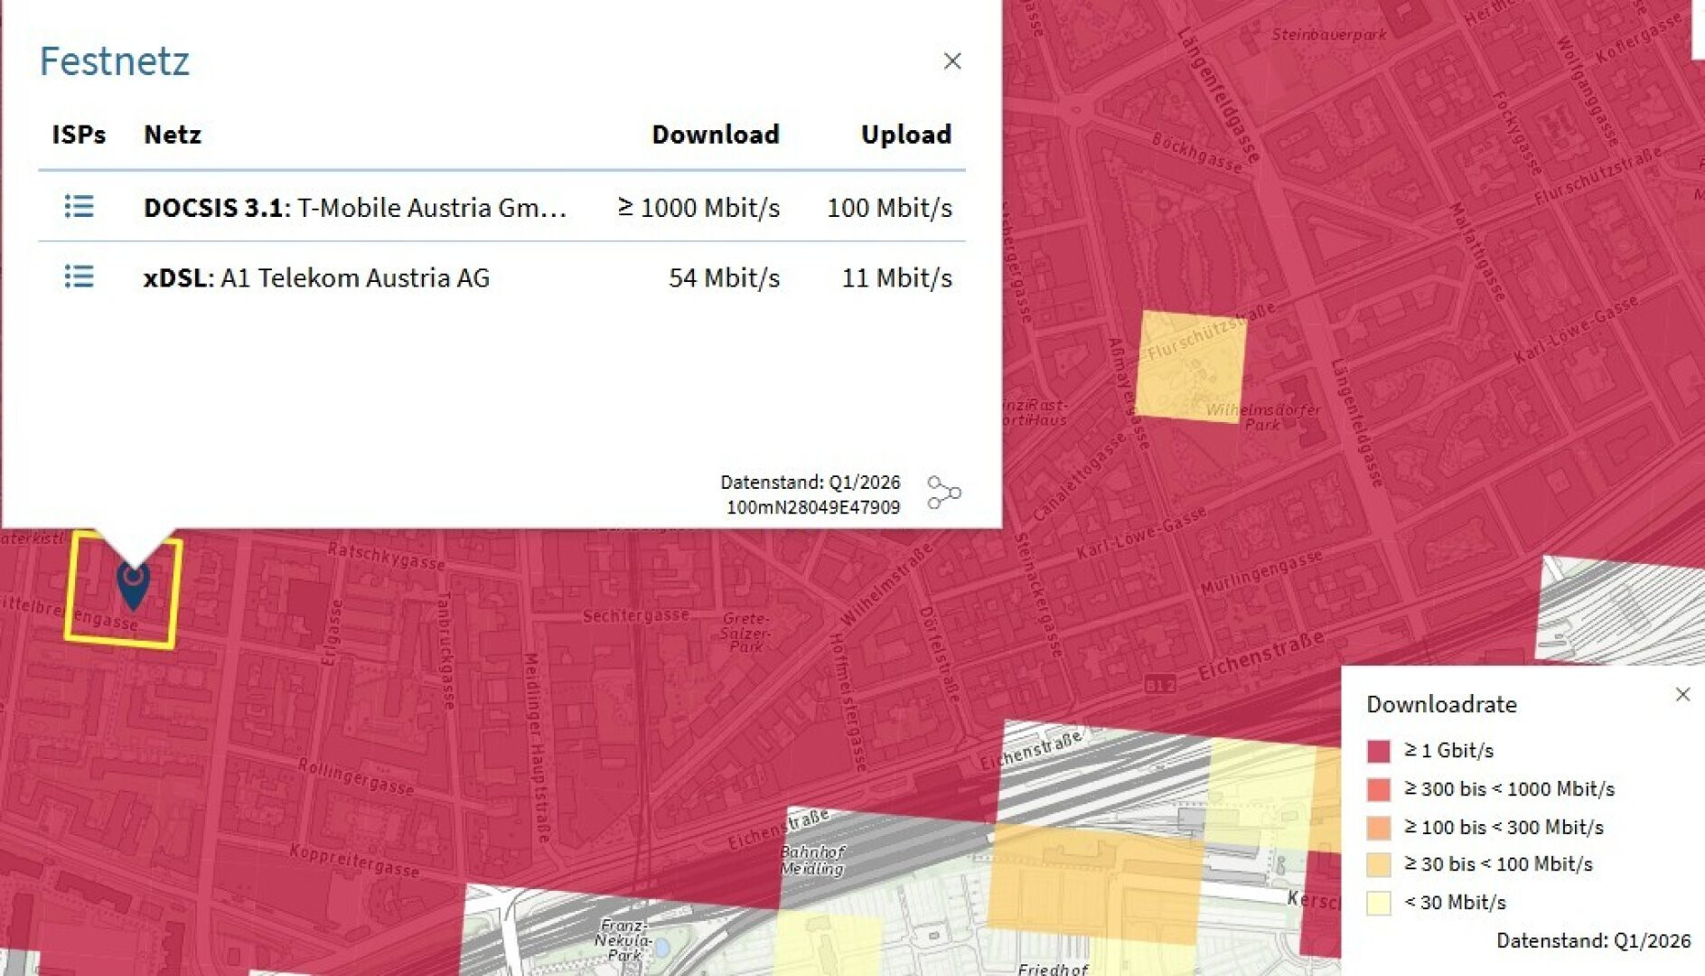The height and width of the screenshot is (976, 1705).
Task: Click the ≥ 300 bis < 1000 Mbit/s swatch
Action: (x=1378, y=789)
